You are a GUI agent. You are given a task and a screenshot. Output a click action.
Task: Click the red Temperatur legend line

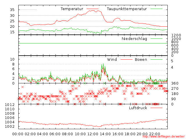coord(92,9)
